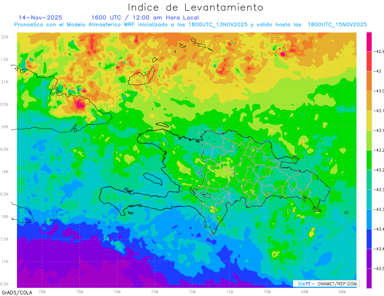Click the red swatch on the color scale

tap(369, 61)
